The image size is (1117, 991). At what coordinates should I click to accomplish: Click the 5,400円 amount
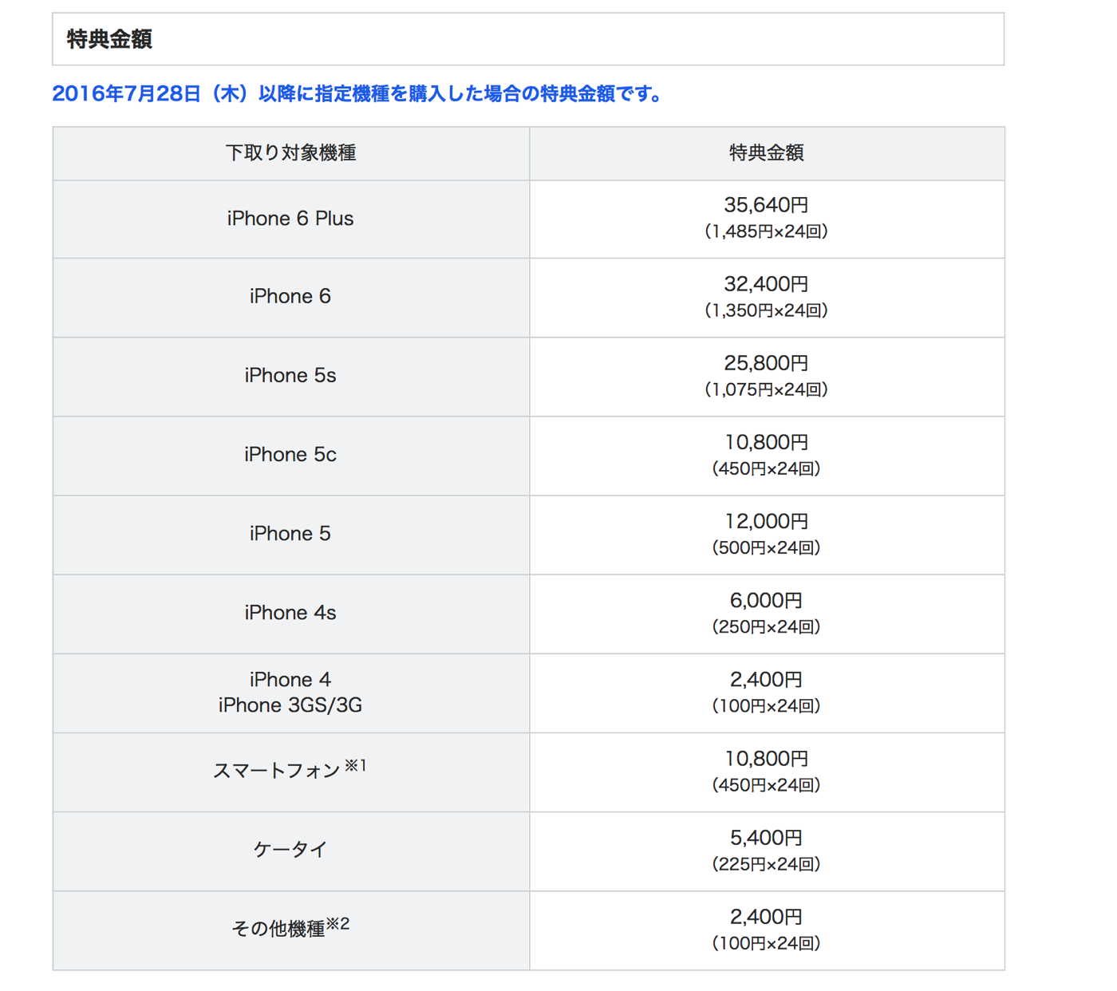pos(767,838)
